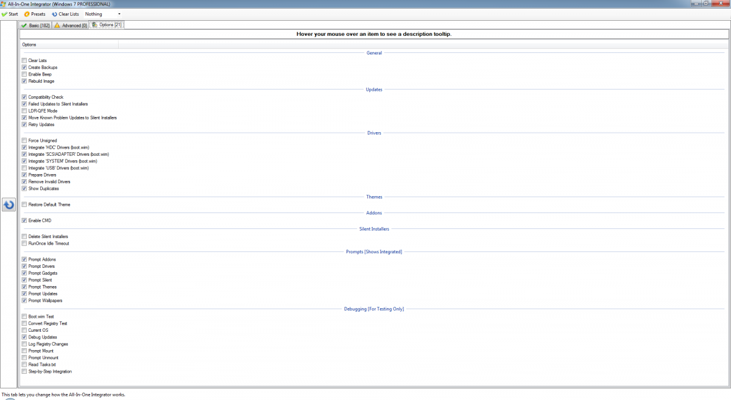
Task: Click the Themes group header
Action: [x=374, y=197]
